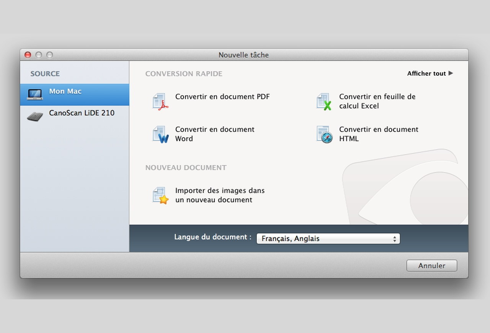
Task: Close the Nouvelle tâche window with red button
Action: point(28,55)
